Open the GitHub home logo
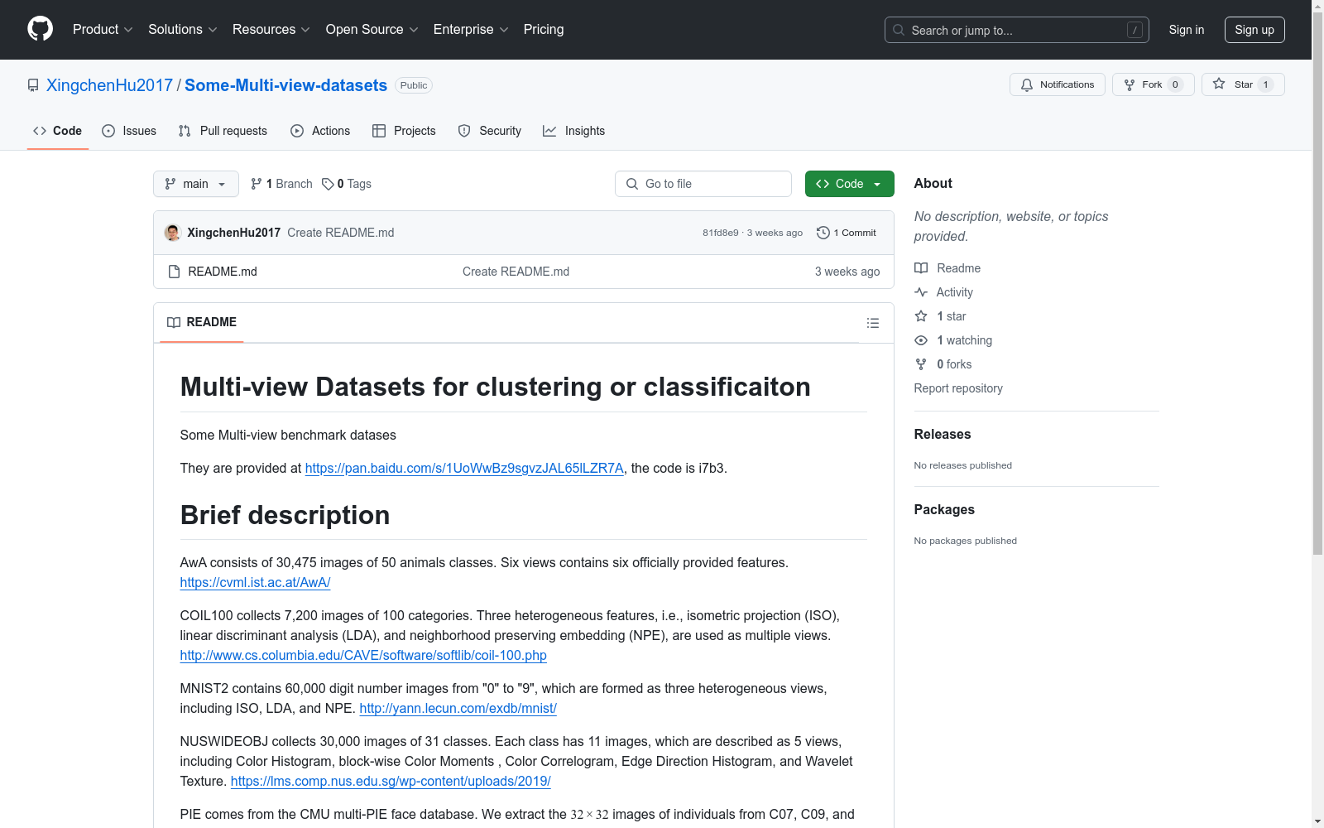This screenshot has height=828, width=1324. coord(40,29)
